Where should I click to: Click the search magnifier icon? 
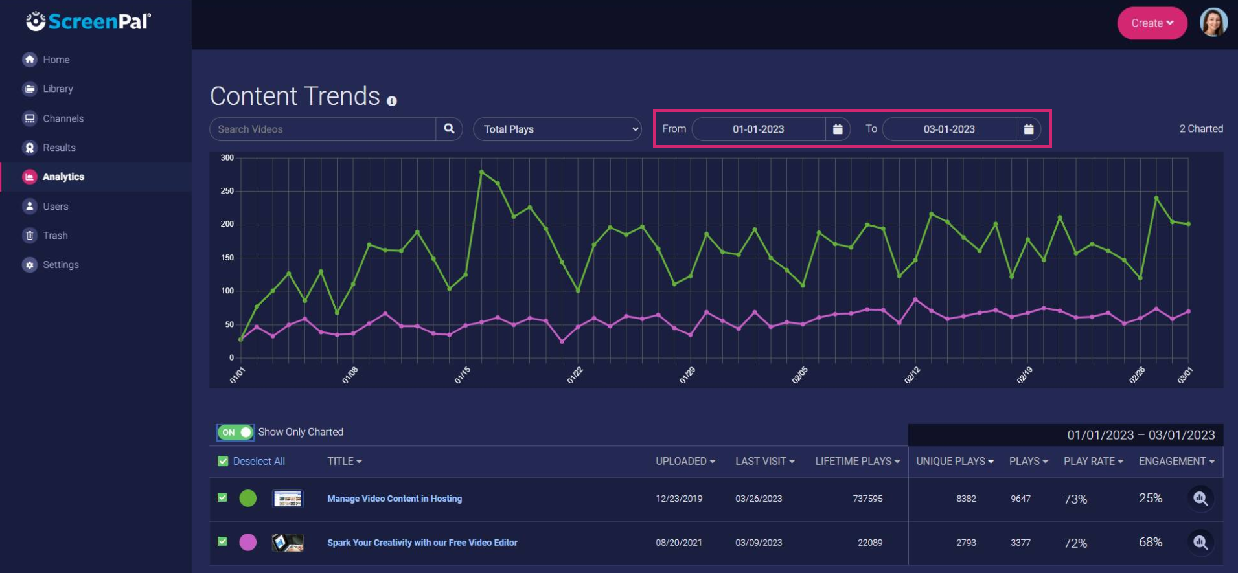point(449,129)
